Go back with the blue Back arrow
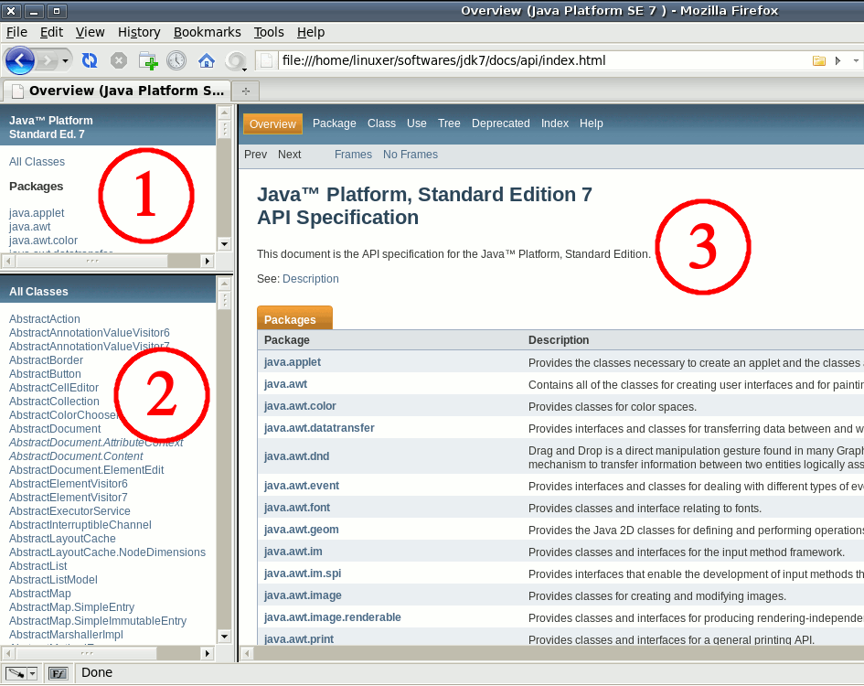 pyautogui.click(x=20, y=60)
